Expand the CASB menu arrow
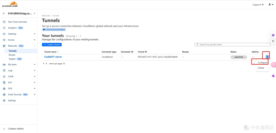This screenshot has width=276, height=133. [x=35, y=77]
